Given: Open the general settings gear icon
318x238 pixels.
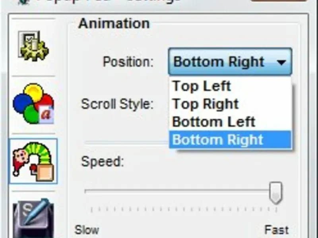Looking at the screenshot, I should (33, 47).
